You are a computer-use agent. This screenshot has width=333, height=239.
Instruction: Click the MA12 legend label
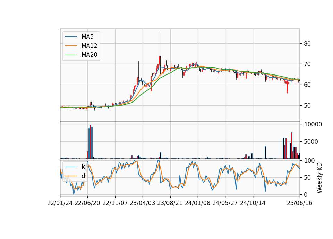coord(89,46)
